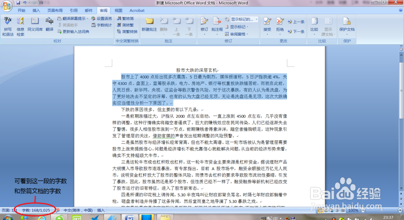Run 拼写和语法 spelling check
The width and height of the screenshot is (404, 220).
click(x=8, y=27)
